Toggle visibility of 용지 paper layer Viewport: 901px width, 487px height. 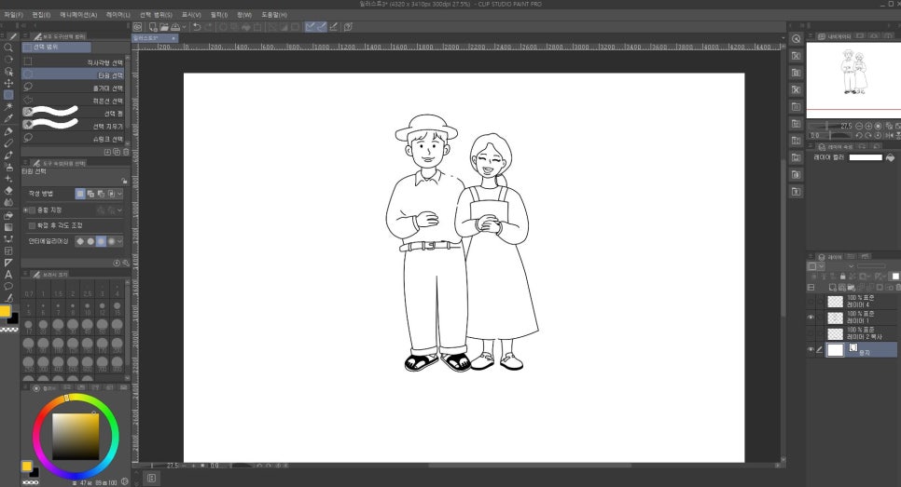click(811, 349)
